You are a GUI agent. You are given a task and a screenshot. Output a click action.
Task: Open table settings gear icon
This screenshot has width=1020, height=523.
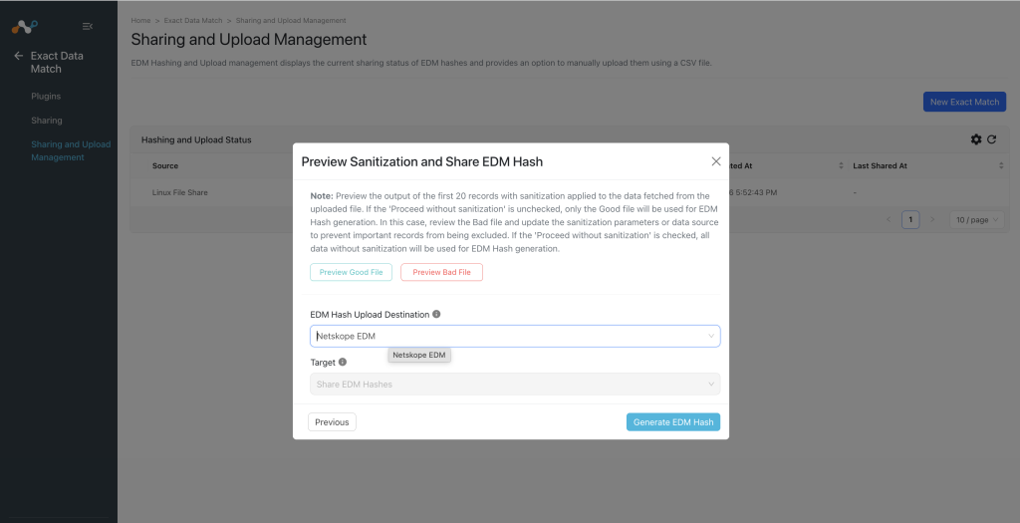(x=976, y=139)
